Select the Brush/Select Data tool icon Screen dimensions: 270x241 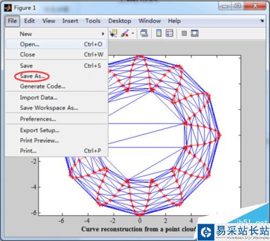(x=125, y=33)
